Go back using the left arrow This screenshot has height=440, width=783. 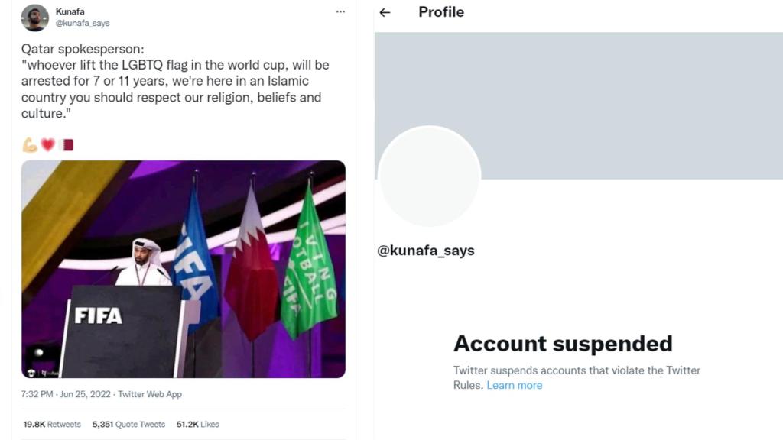click(x=385, y=12)
